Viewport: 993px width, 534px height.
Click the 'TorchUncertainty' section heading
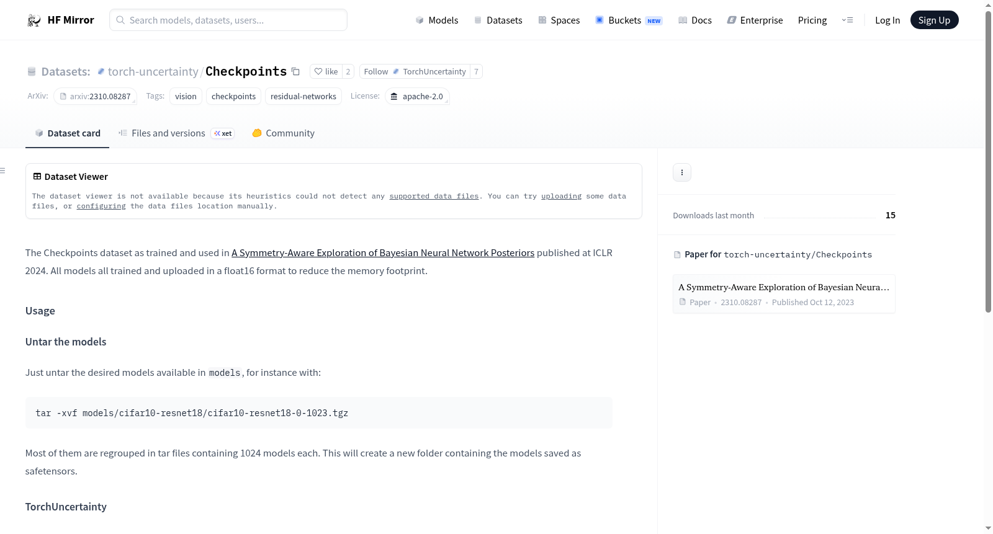click(66, 507)
